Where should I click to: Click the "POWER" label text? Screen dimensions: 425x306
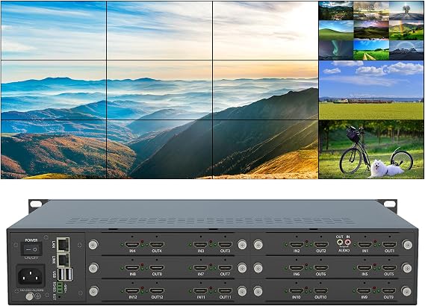[31, 240]
